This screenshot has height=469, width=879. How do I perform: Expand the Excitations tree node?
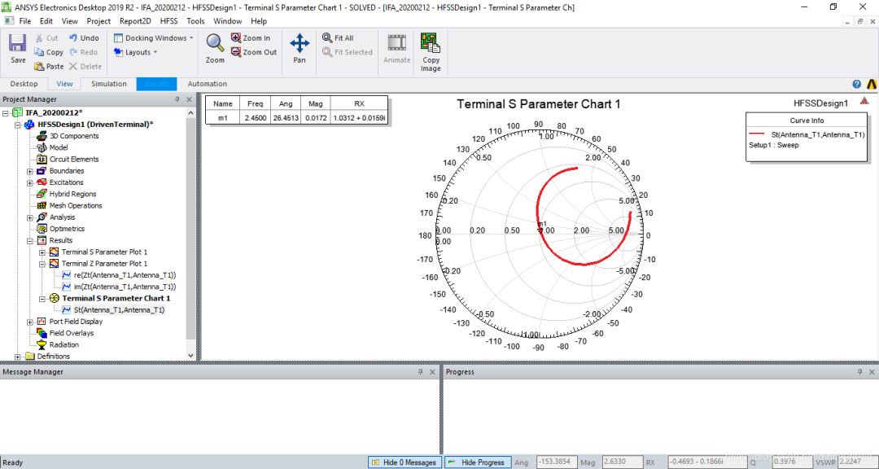coord(30,183)
